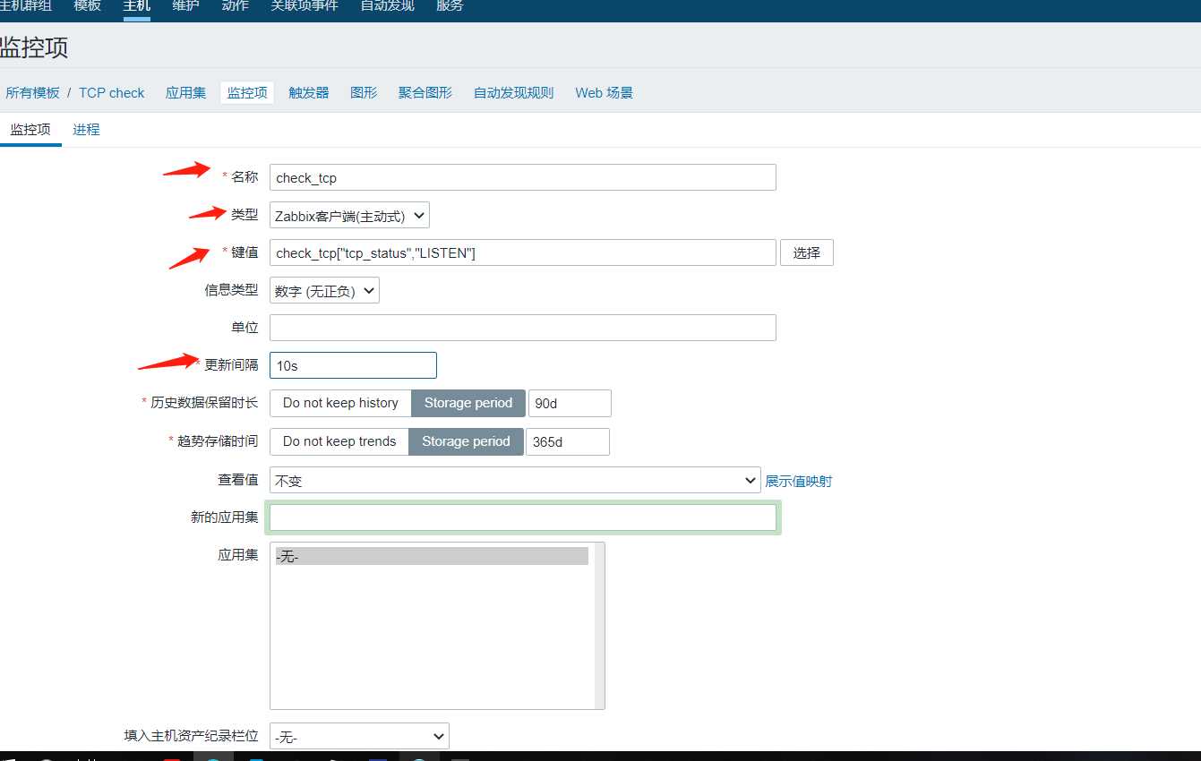Open the 应用集 sub-navigation link
Screen dimensions: 1201x761
[x=185, y=92]
